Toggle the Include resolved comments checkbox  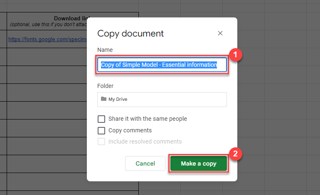[101, 142]
